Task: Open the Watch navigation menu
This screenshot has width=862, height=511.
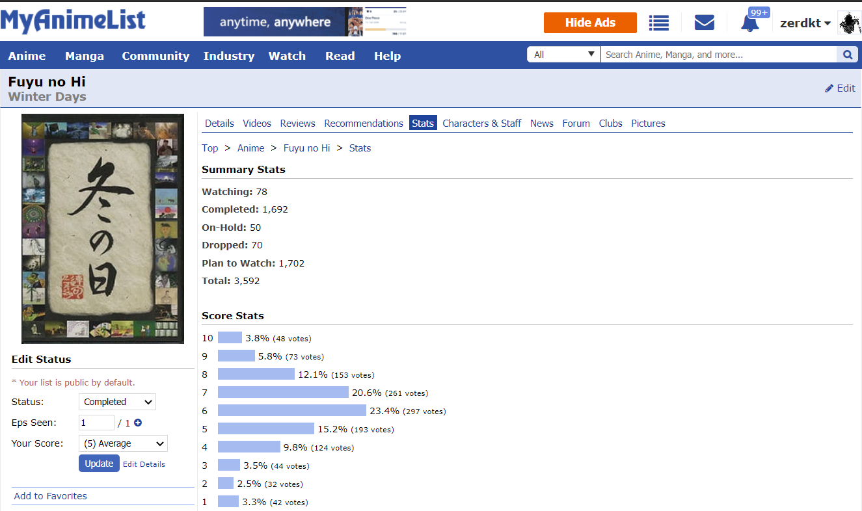Action: 287,56
